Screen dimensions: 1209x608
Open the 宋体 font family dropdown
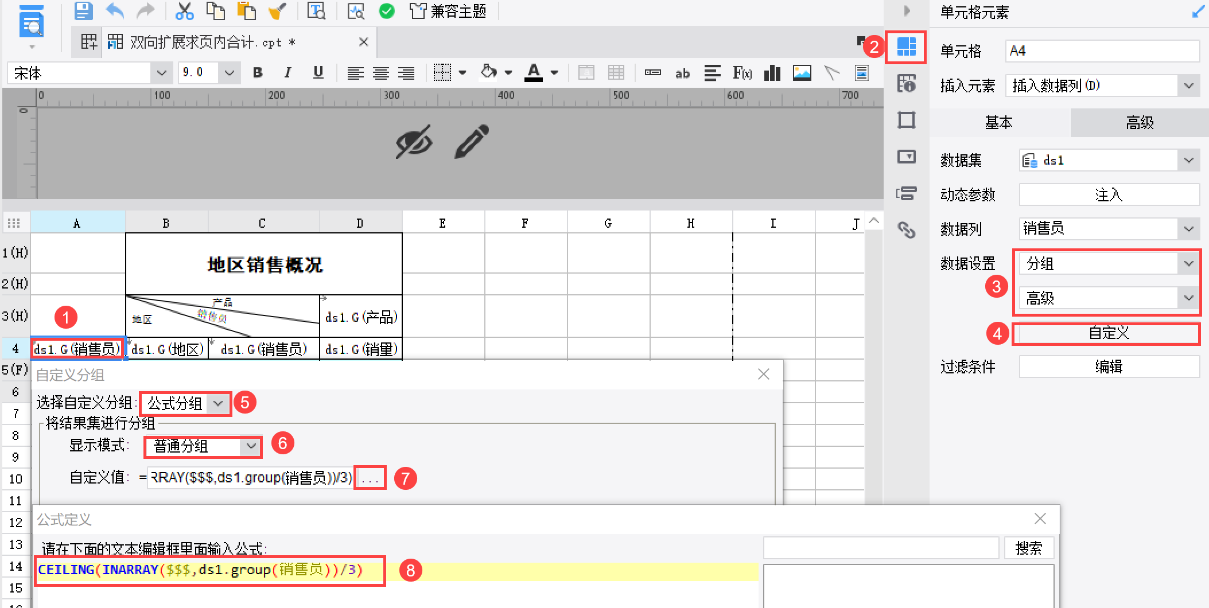161,73
